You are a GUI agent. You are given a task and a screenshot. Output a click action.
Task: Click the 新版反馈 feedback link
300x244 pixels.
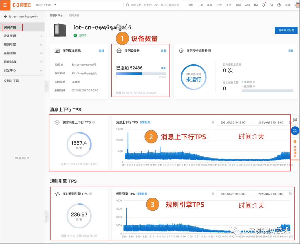(x=22, y=158)
